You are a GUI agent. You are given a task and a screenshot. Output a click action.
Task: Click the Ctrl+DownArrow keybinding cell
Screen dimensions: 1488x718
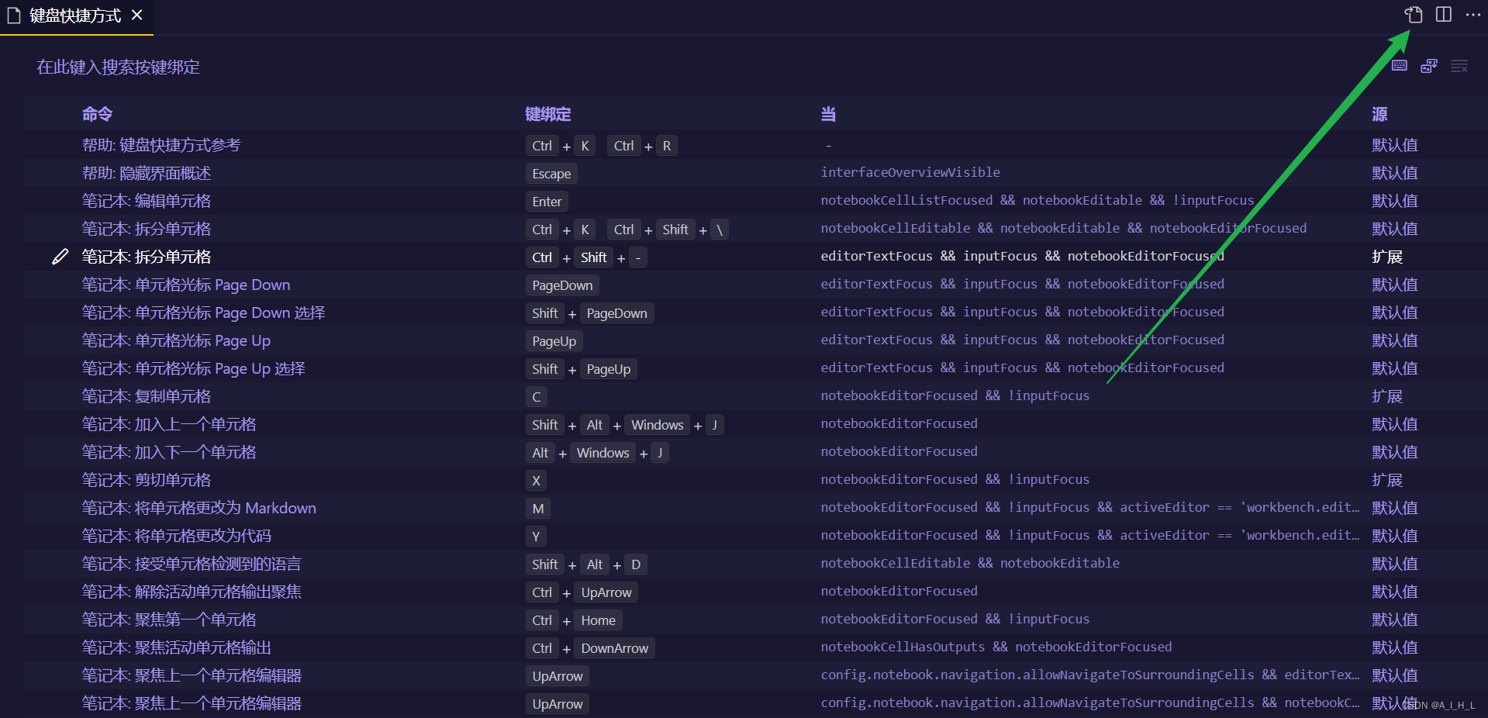tap(590, 648)
